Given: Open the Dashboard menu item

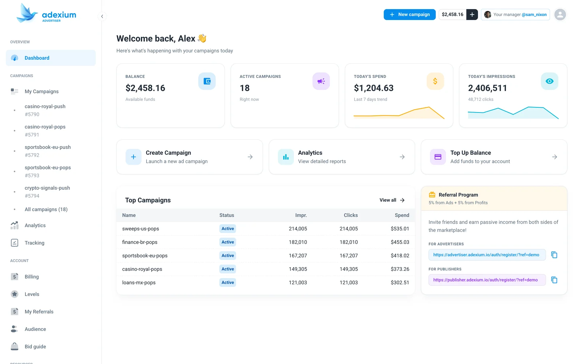Looking at the screenshot, I should (51, 58).
